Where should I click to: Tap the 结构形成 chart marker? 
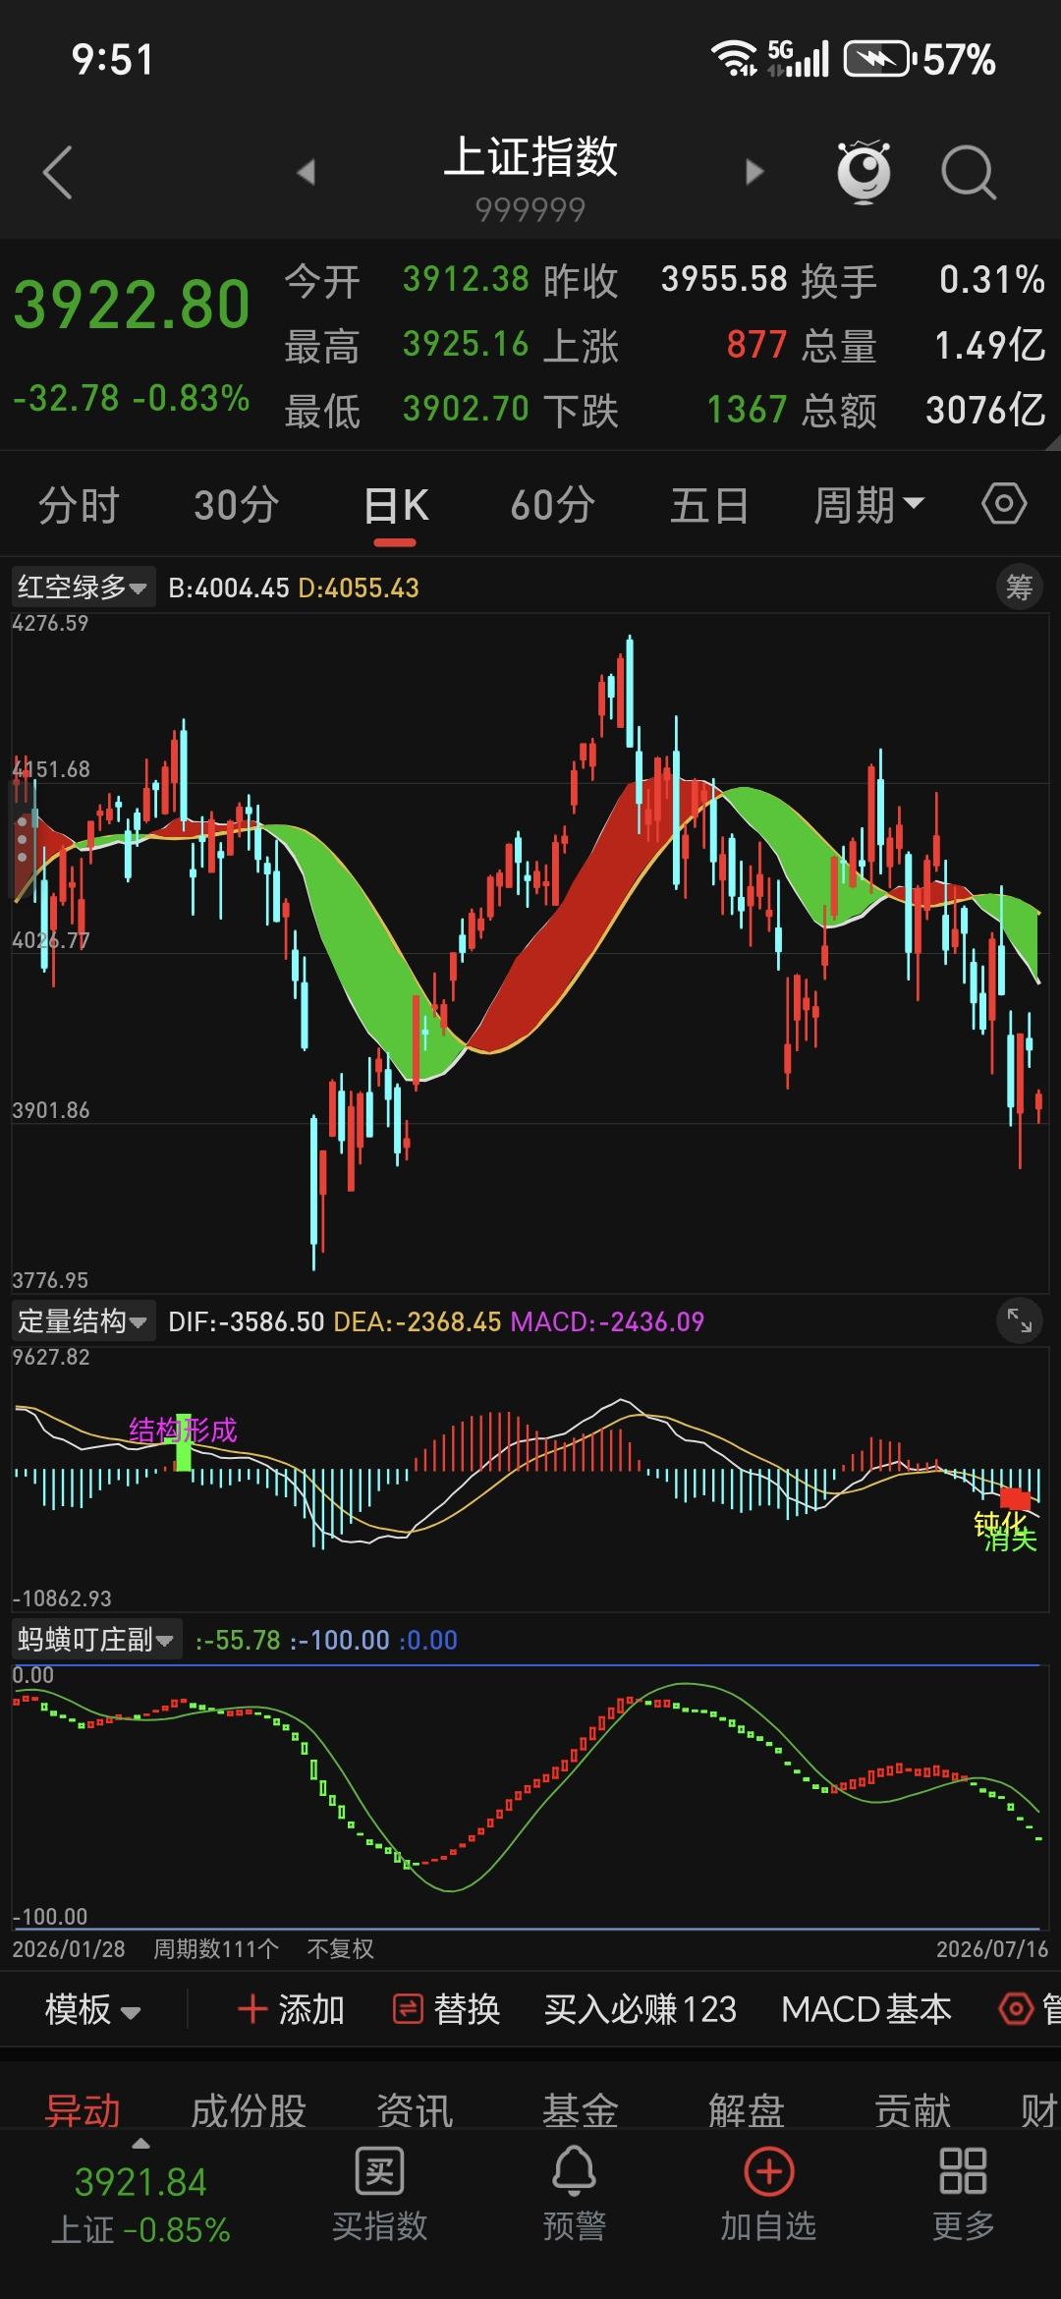pos(183,1430)
